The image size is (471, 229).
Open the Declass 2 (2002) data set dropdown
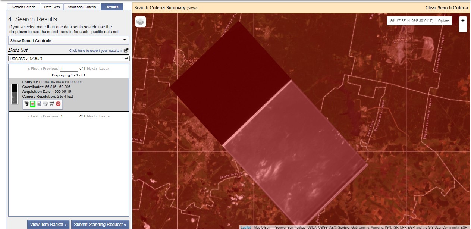(69, 59)
